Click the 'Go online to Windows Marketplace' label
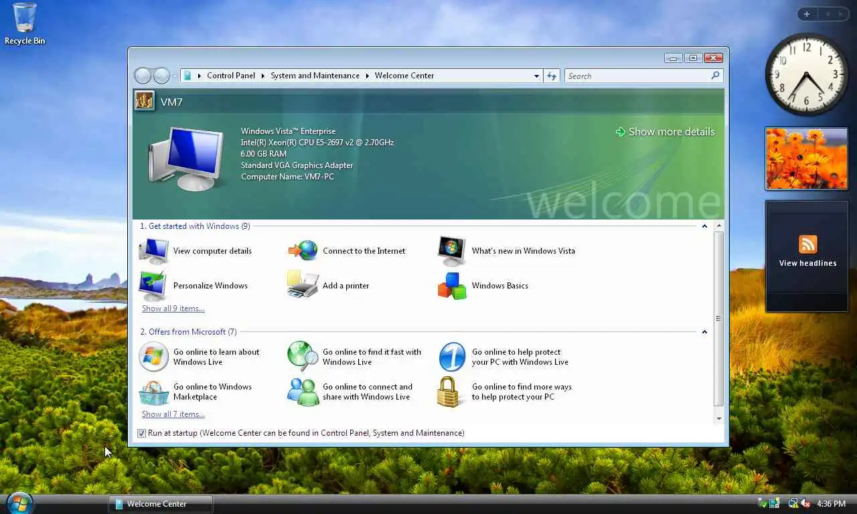This screenshot has height=514, width=857. [212, 392]
